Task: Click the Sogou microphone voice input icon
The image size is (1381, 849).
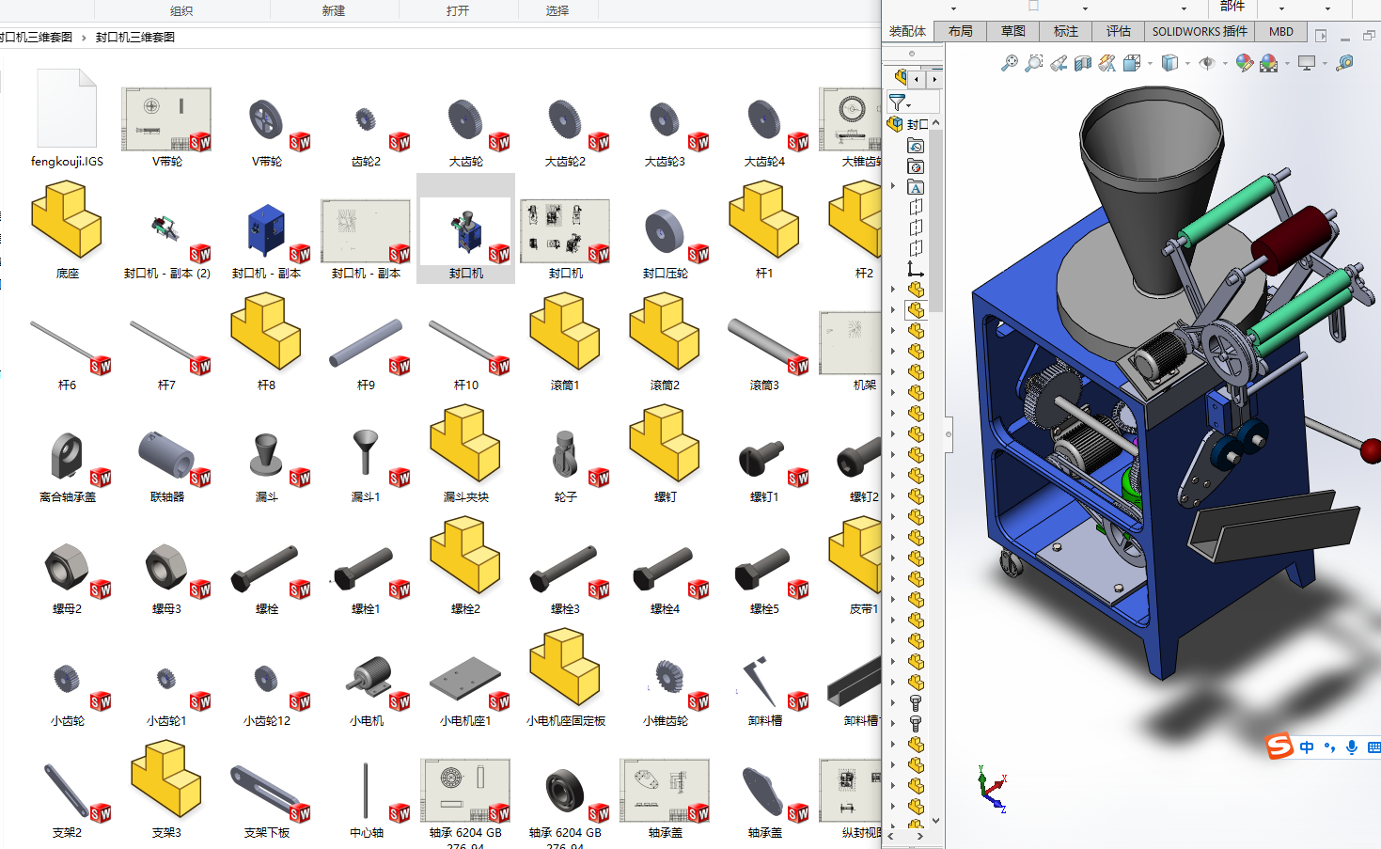Action: pos(1352,747)
